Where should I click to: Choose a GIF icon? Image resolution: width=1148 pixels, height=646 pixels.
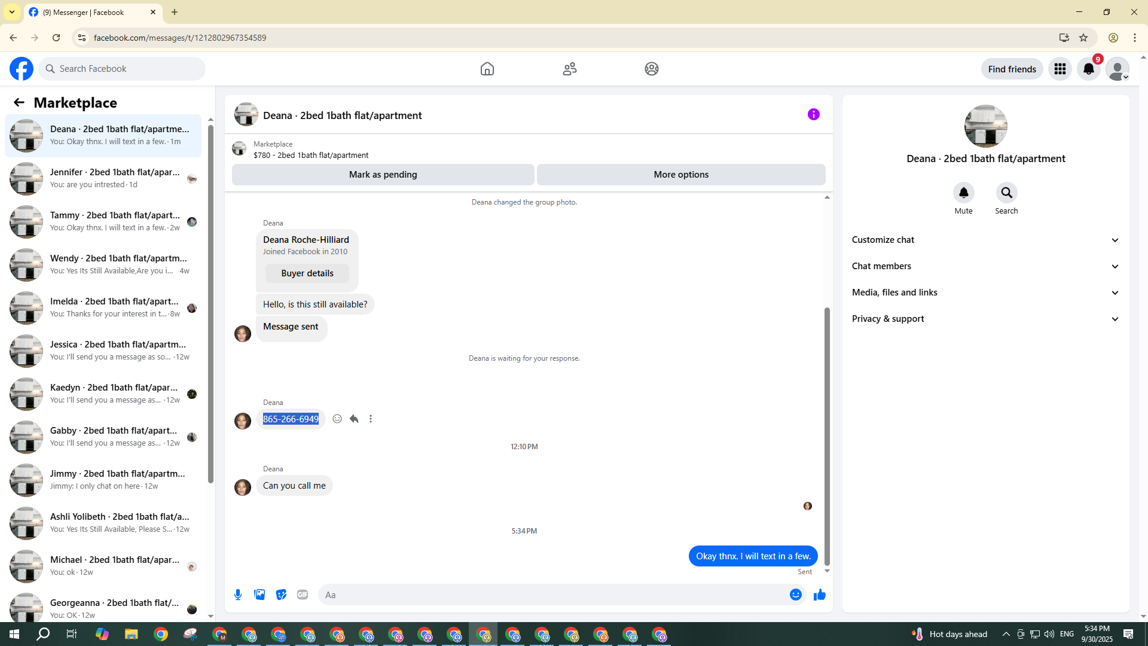(x=303, y=595)
